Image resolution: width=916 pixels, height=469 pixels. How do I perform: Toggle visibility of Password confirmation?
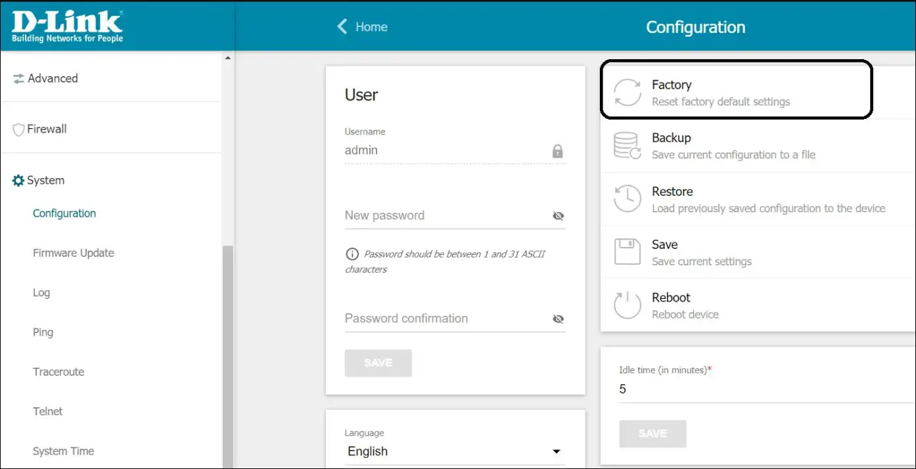tap(559, 319)
